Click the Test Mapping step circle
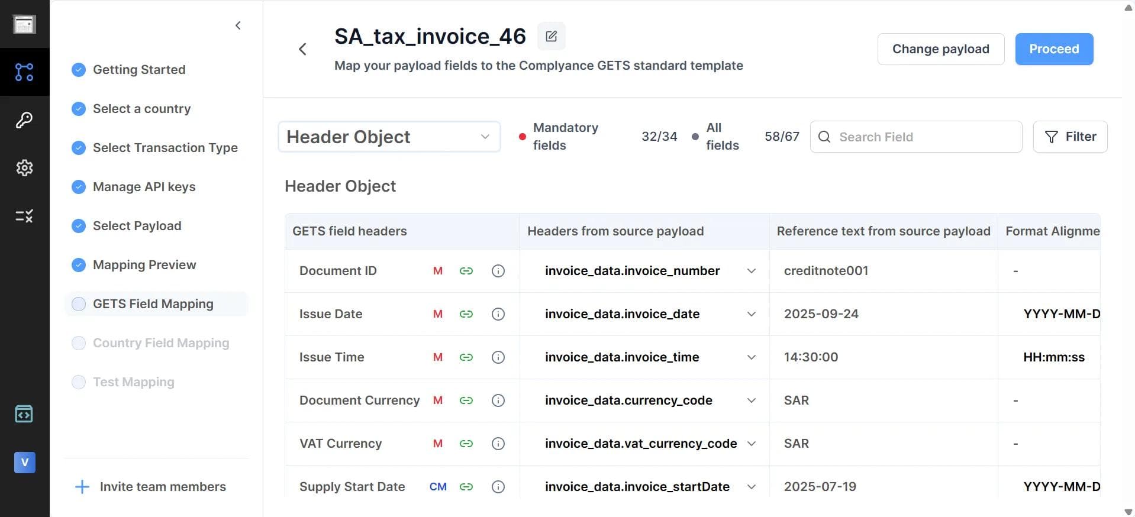This screenshot has width=1135, height=517. pyautogui.click(x=79, y=382)
